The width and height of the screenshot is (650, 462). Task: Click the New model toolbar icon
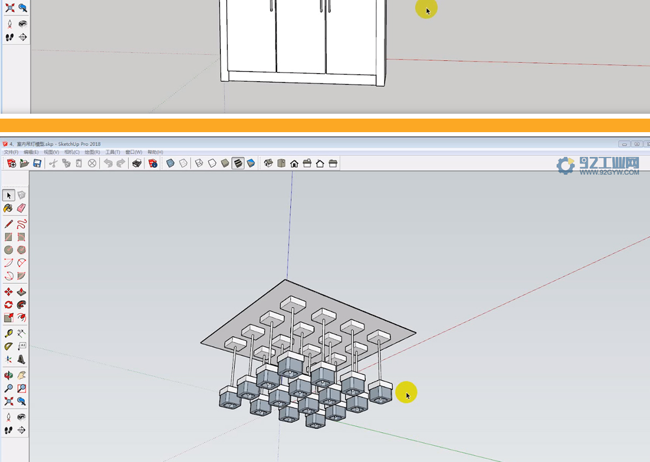coord(11,163)
